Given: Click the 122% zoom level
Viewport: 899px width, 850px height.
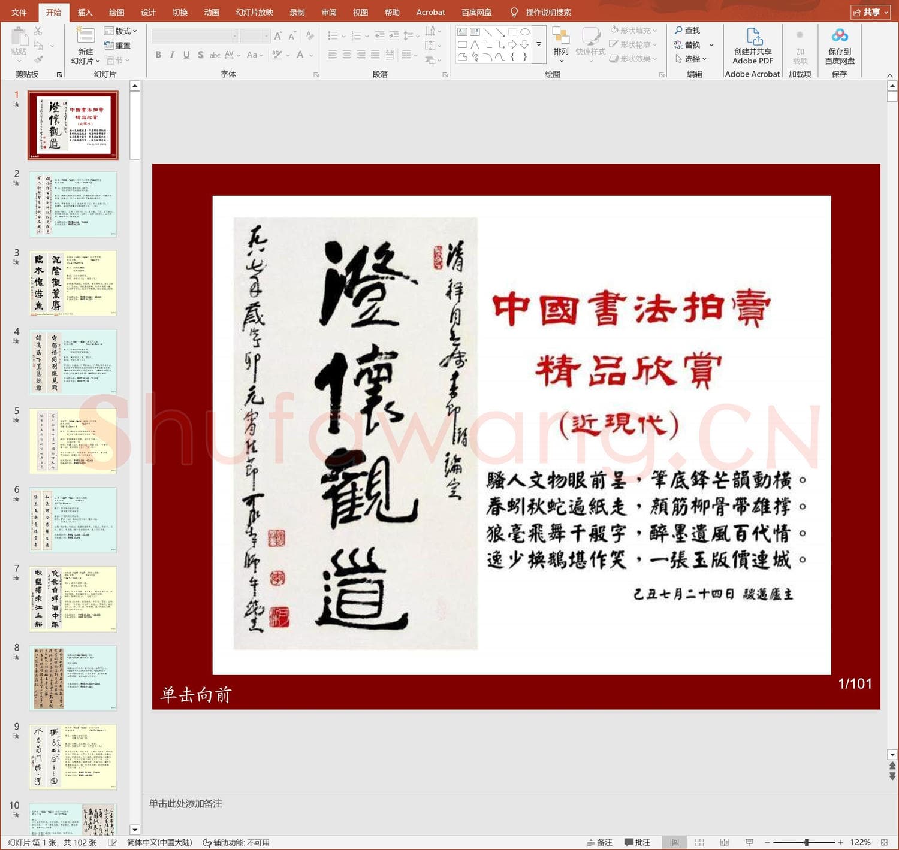Looking at the screenshot, I should (860, 842).
